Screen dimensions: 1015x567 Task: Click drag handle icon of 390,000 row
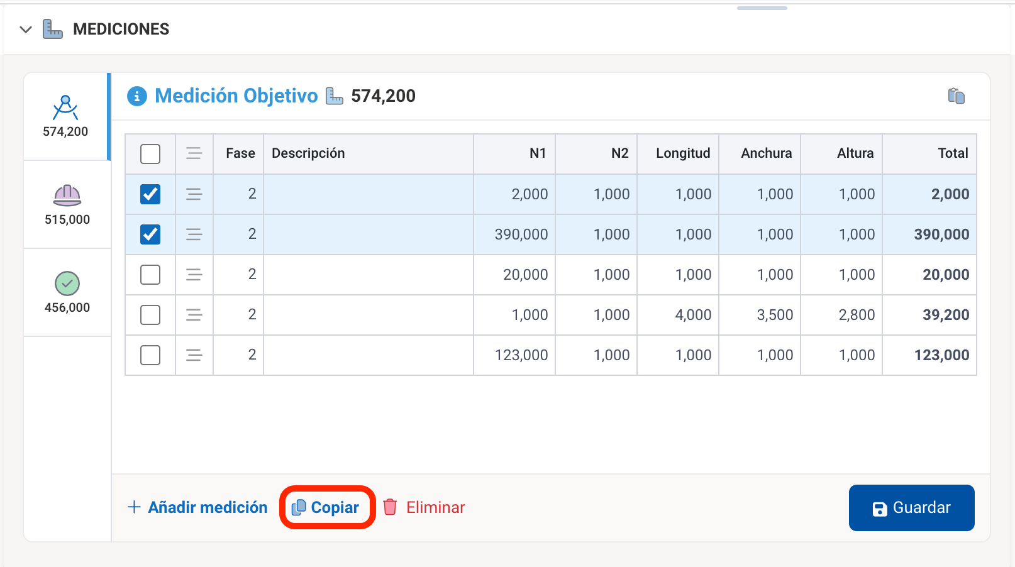194,234
